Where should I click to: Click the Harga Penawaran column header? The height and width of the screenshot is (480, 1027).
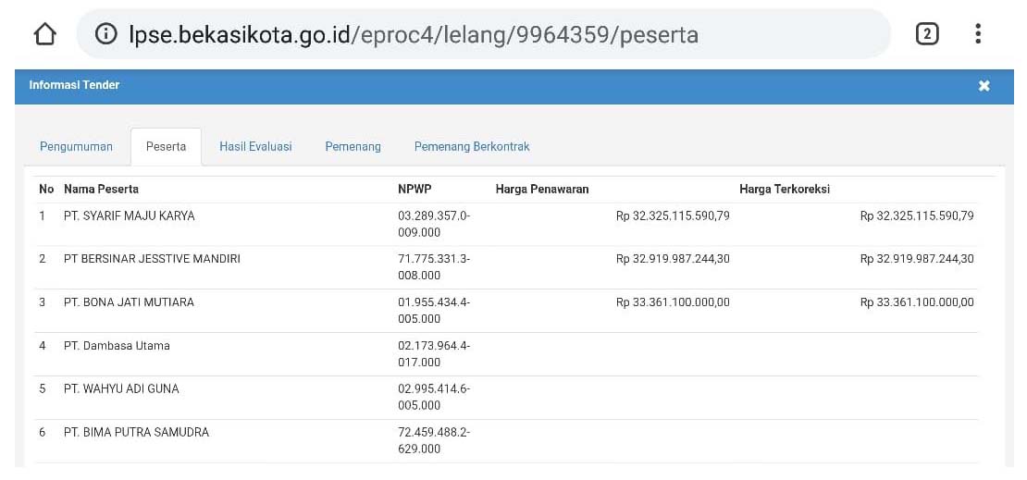[542, 189]
